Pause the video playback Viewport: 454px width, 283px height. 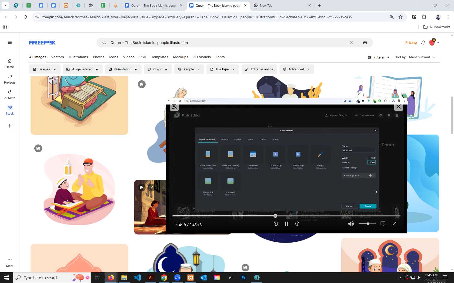coord(286,224)
